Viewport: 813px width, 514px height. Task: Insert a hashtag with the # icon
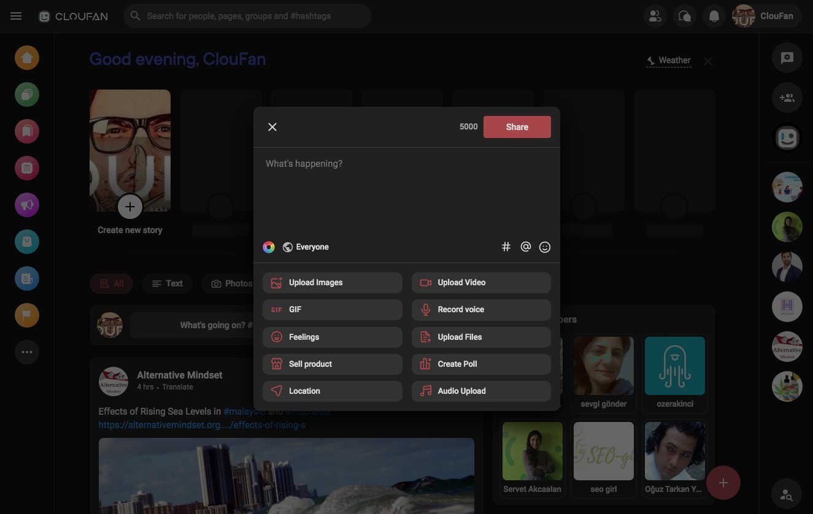tap(506, 247)
